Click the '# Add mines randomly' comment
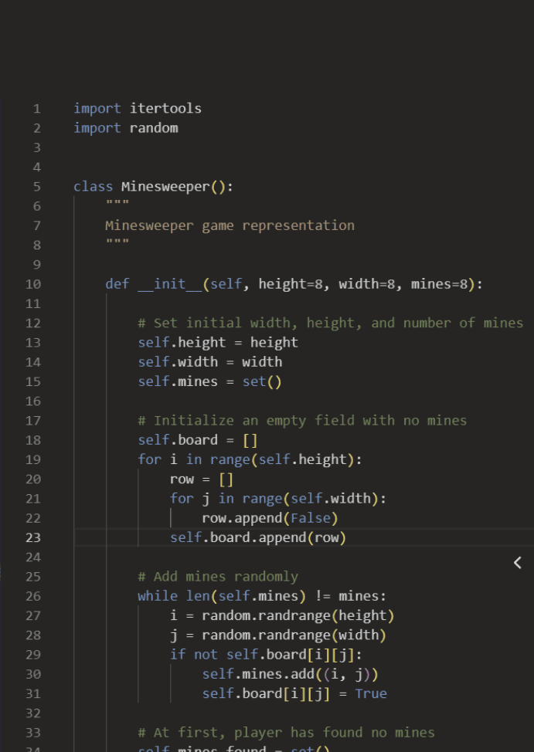Screen dimensions: 534x752 click(218, 577)
